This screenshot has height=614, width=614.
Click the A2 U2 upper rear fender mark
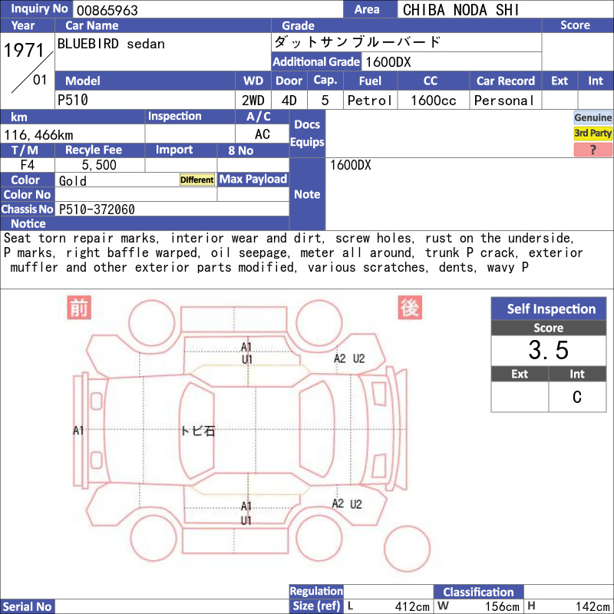click(349, 358)
